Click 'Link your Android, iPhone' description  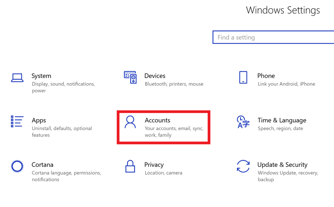pyautogui.click(x=286, y=84)
